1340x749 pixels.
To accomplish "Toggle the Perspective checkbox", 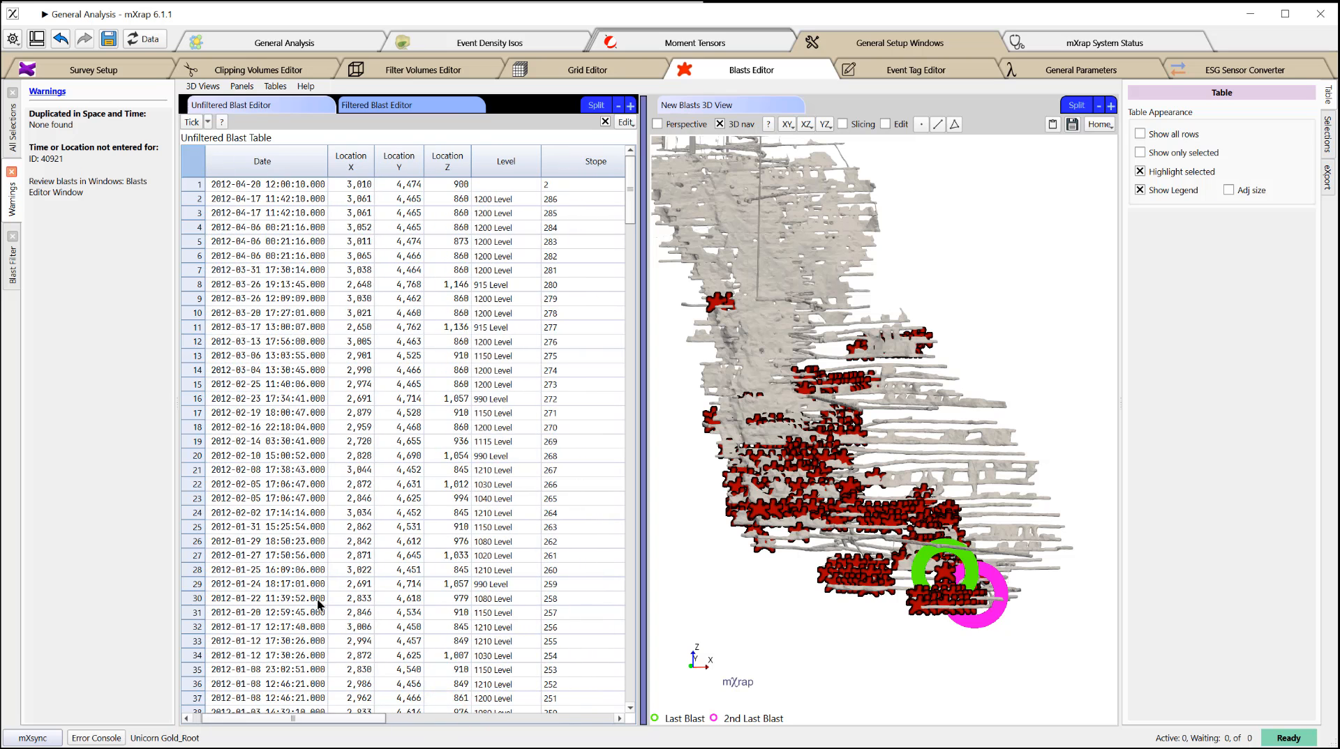I will tap(657, 124).
